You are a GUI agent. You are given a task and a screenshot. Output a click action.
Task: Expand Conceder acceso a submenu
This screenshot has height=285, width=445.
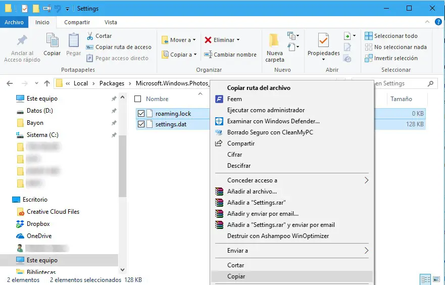pyautogui.click(x=292, y=180)
